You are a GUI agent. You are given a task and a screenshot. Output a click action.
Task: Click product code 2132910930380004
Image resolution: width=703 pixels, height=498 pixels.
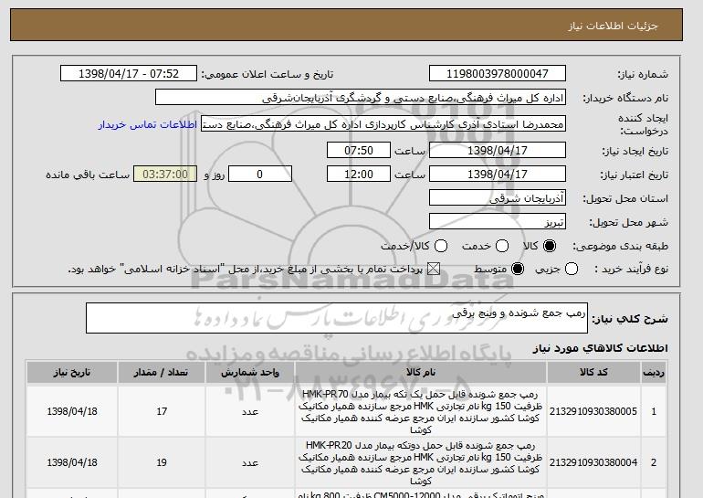point(593,462)
